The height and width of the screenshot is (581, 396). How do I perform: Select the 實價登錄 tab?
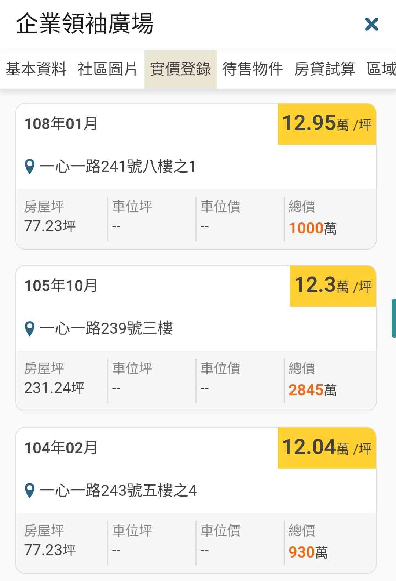pos(180,69)
